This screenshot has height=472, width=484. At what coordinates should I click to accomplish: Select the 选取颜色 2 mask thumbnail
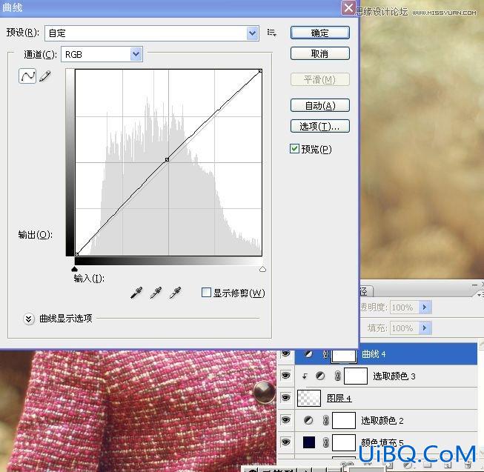coord(344,420)
